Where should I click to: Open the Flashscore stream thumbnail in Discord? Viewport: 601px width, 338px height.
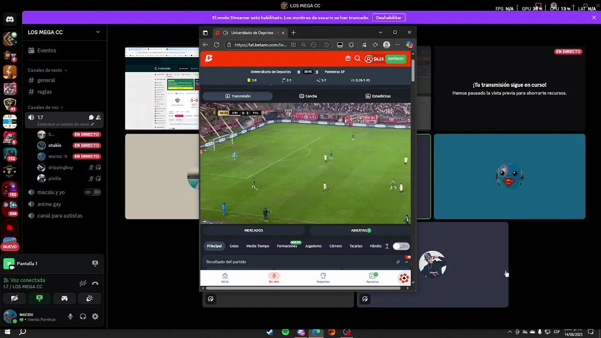[x=162, y=88]
